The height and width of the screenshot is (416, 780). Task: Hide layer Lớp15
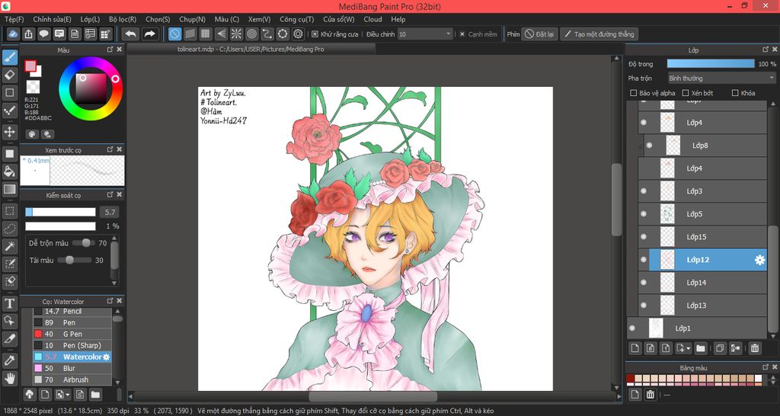coord(644,237)
